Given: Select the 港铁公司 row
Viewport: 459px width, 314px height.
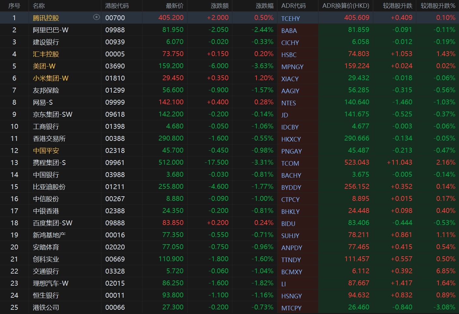Looking at the screenshot, I should coord(46,307).
